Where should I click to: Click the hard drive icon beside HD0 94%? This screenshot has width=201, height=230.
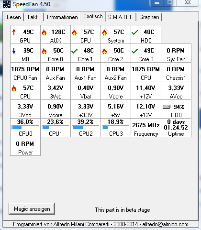click(167, 107)
